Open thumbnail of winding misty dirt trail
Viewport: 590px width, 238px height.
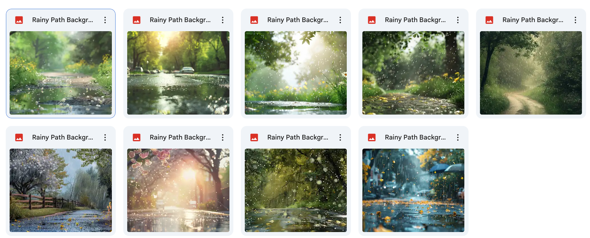click(x=531, y=73)
